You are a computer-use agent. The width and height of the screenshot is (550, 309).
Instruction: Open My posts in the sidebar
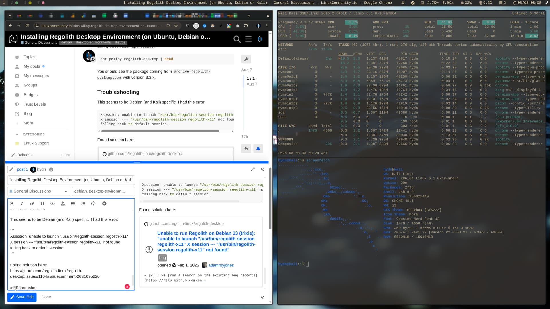(32, 66)
